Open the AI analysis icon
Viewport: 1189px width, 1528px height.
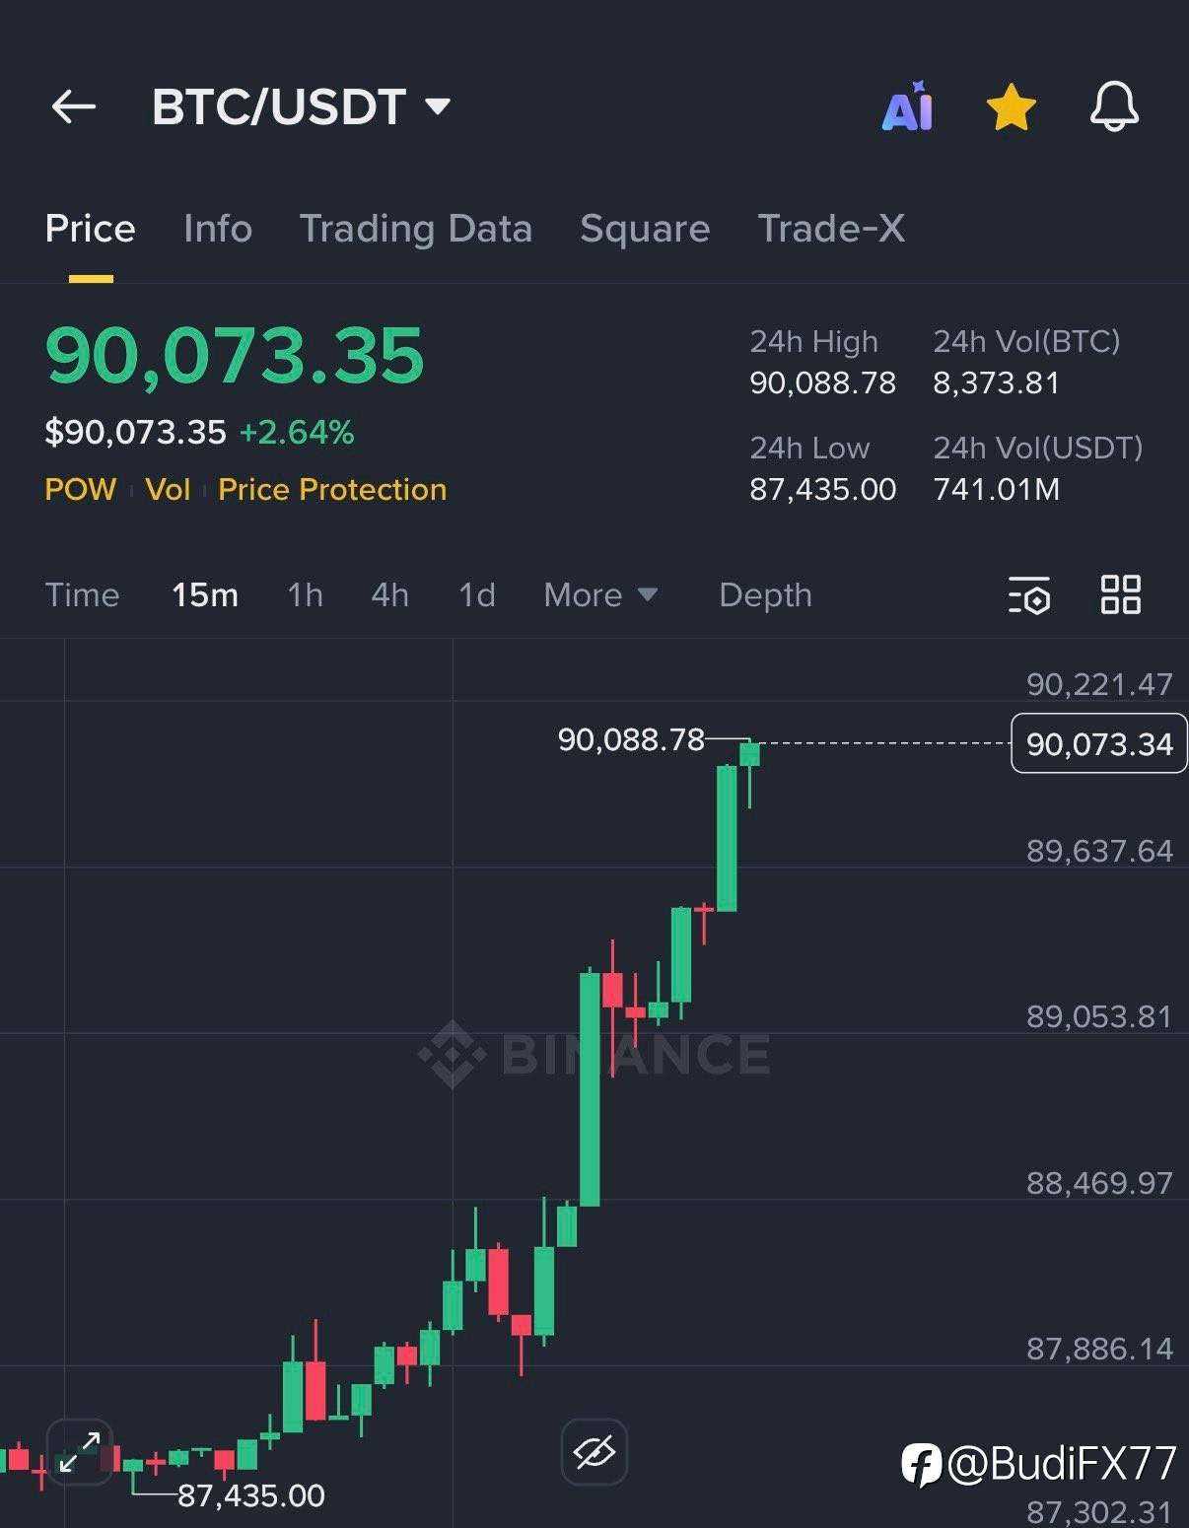click(x=907, y=107)
